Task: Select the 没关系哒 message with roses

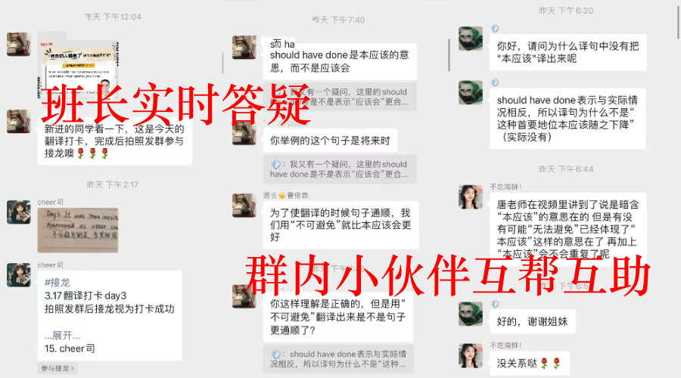Action: click(529, 363)
